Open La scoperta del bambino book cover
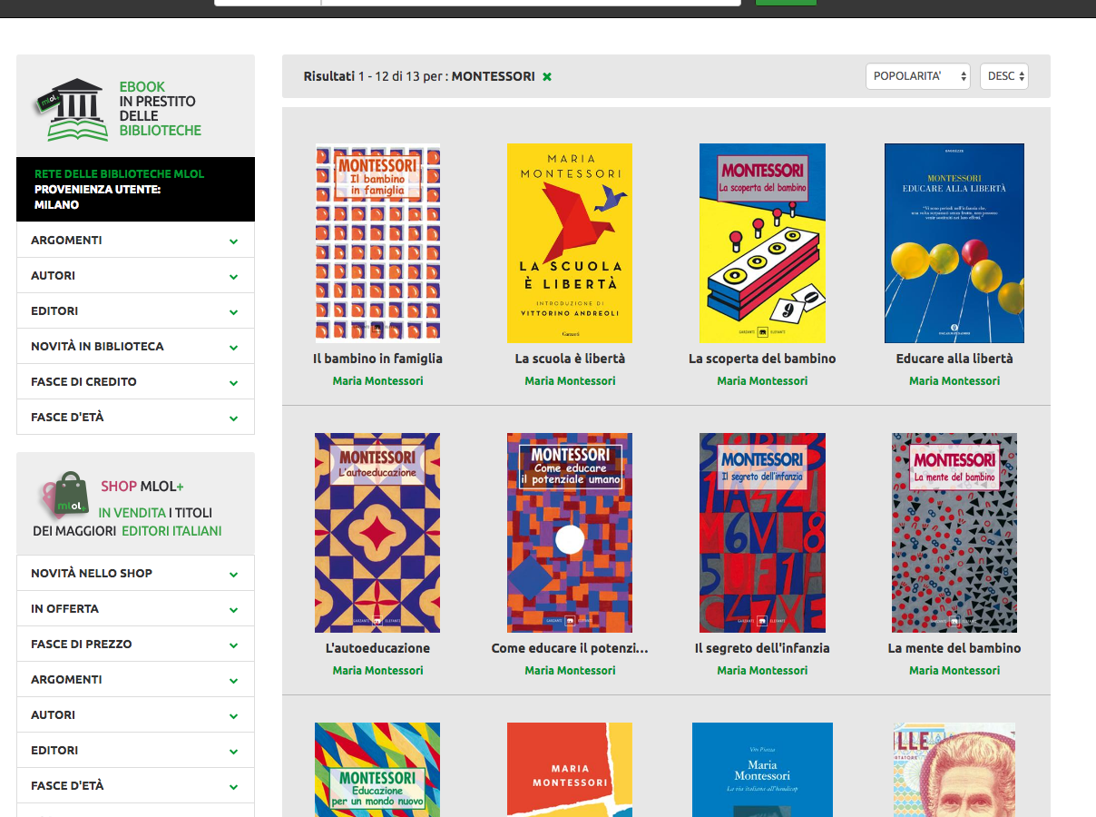The image size is (1096, 817). 762,243
